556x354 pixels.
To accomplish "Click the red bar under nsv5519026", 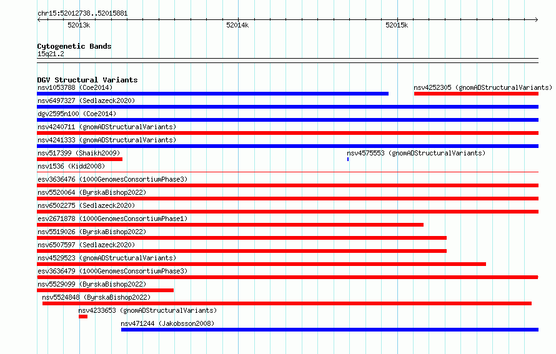I will pyautogui.click(x=242, y=238).
